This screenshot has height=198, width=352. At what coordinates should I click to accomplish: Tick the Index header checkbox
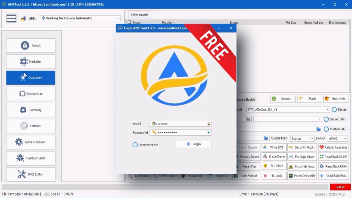pyautogui.click(x=129, y=23)
